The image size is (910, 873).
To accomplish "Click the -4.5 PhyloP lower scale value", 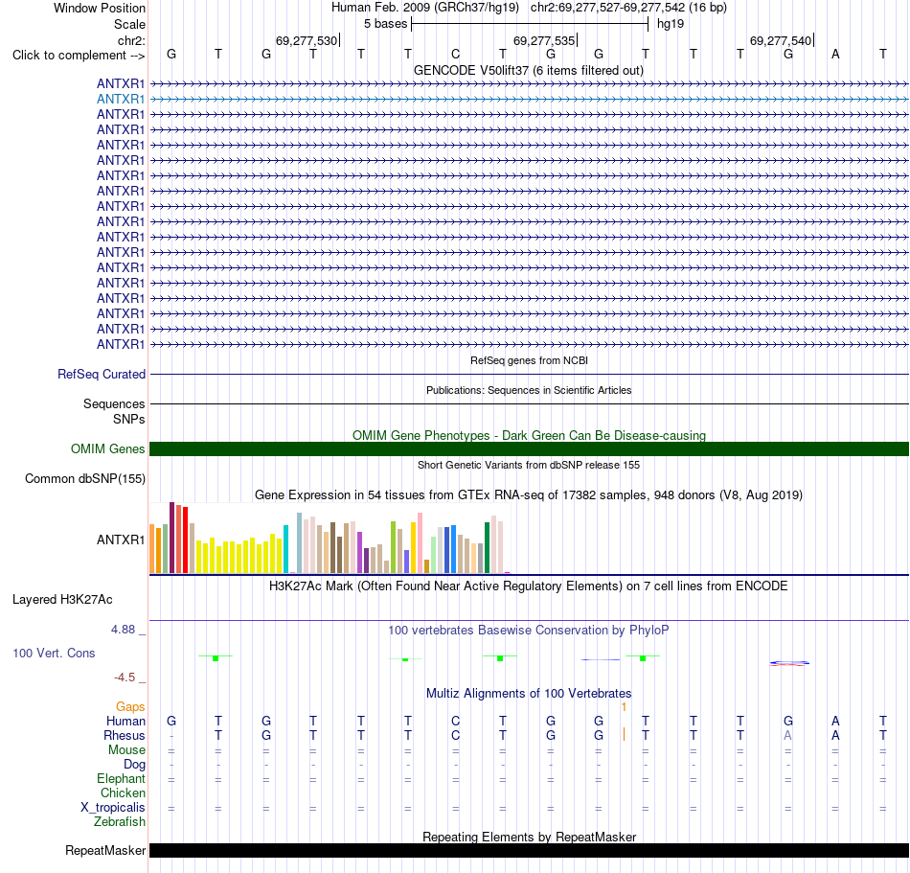I will point(125,678).
